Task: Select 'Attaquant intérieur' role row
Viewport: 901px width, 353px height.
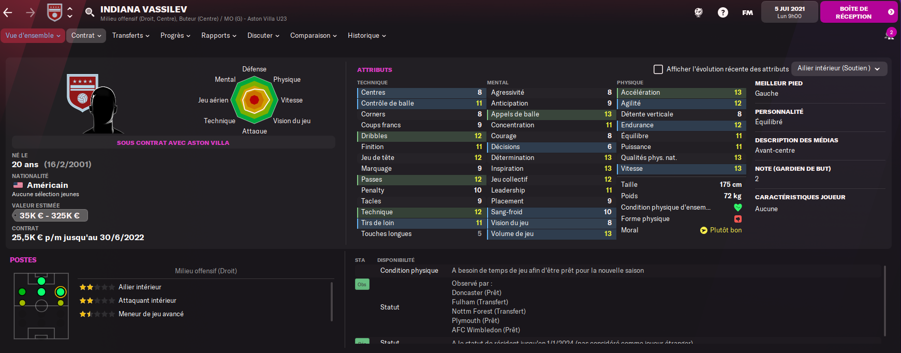Action: point(147,301)
